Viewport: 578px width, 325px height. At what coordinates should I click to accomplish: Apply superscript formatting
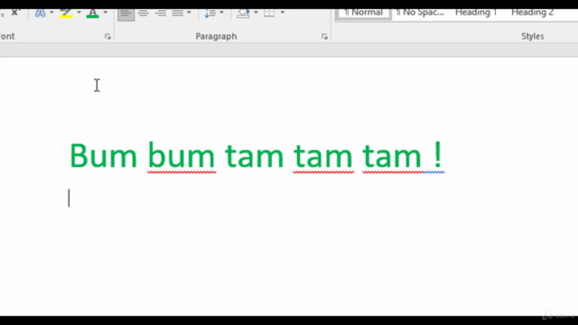[x=14, y=13]
